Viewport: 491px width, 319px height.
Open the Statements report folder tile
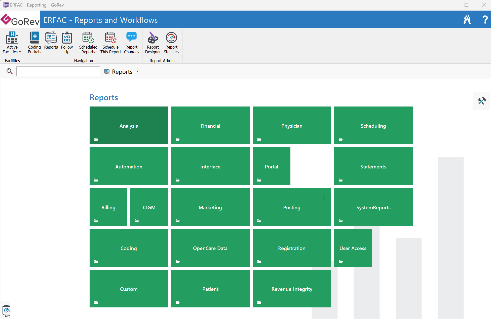(373, 166)
